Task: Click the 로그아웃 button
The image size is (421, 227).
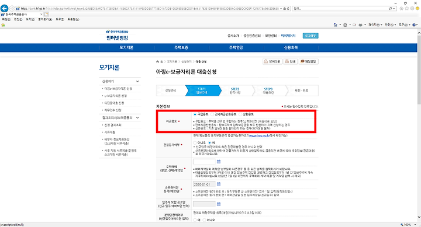Action: [310, 36]
